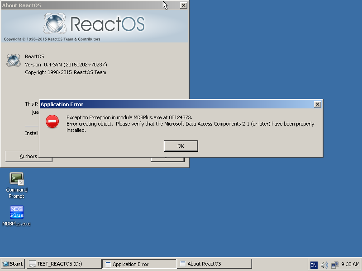Click the 9:38 AM clock
This screenshot has width=362, height=271.
click(350, 264)
